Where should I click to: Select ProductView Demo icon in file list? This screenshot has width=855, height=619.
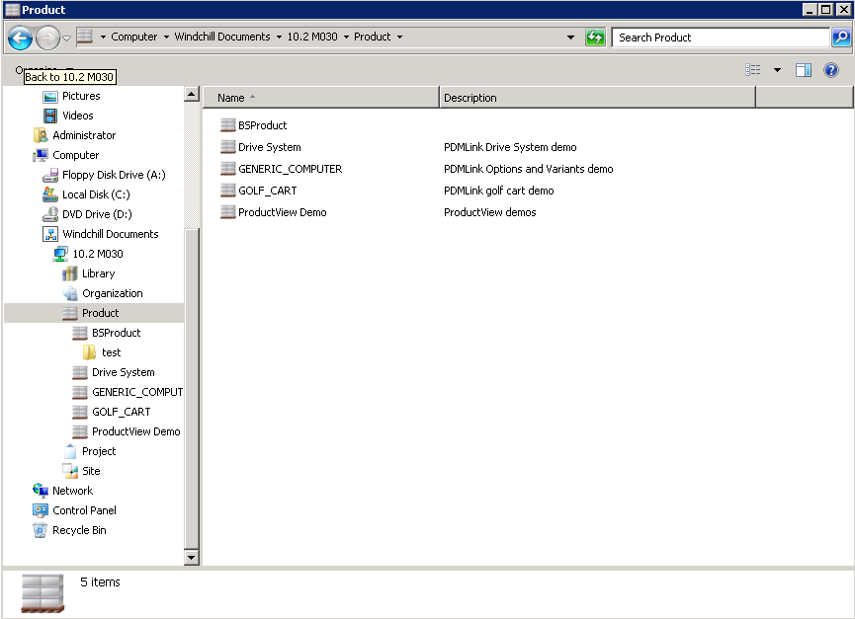coord(228,212)
